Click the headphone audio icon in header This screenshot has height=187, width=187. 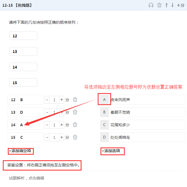(x=151, y=5)
